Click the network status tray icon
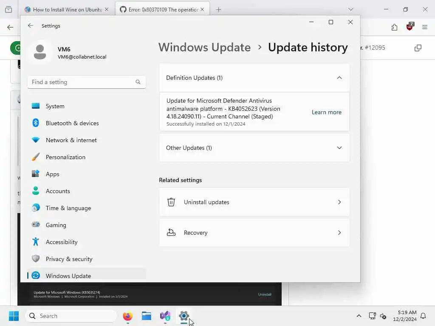 (372, 316)
